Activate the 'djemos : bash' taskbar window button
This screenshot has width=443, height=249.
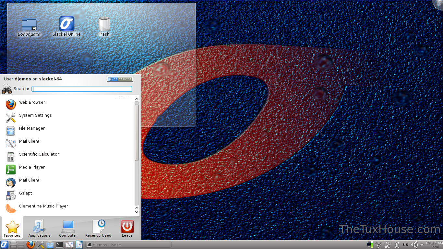[128, 245]
